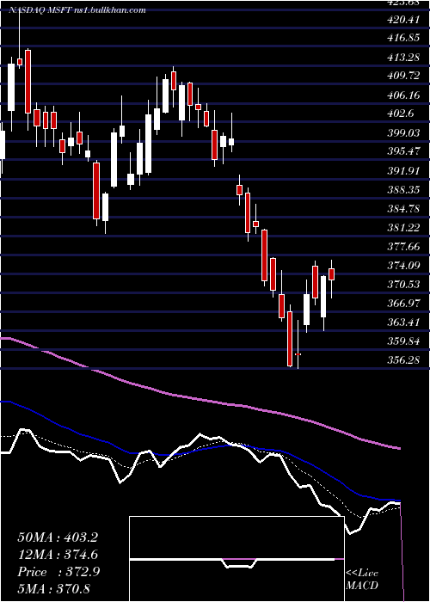430x602 pixels.
Task: Click the 399.03 price axis label
Action: click(402, 132)
